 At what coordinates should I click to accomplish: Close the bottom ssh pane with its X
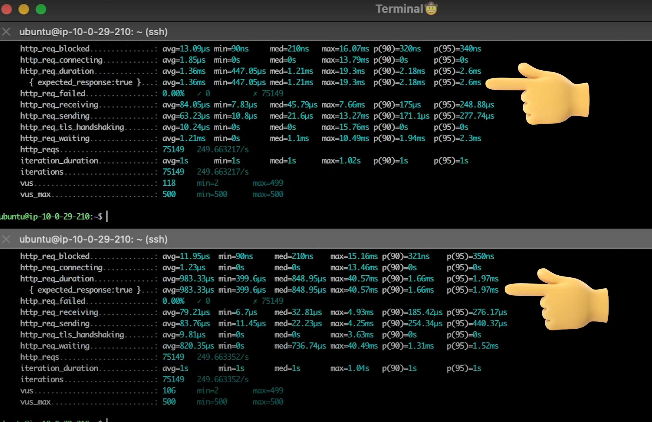pyautogui.click(x=6, y=239)
